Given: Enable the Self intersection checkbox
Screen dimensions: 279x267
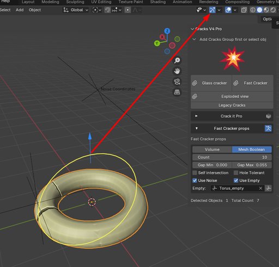Looking at the screenshot, I should [x=195, y=173].
